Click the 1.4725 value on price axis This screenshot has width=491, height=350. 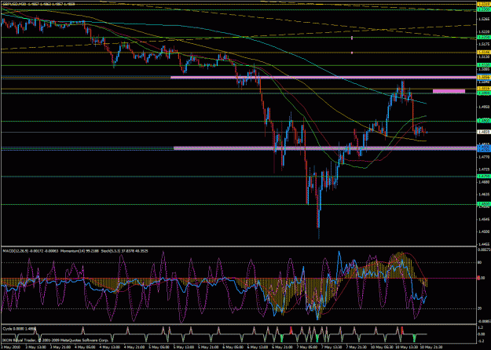(484, 170)
